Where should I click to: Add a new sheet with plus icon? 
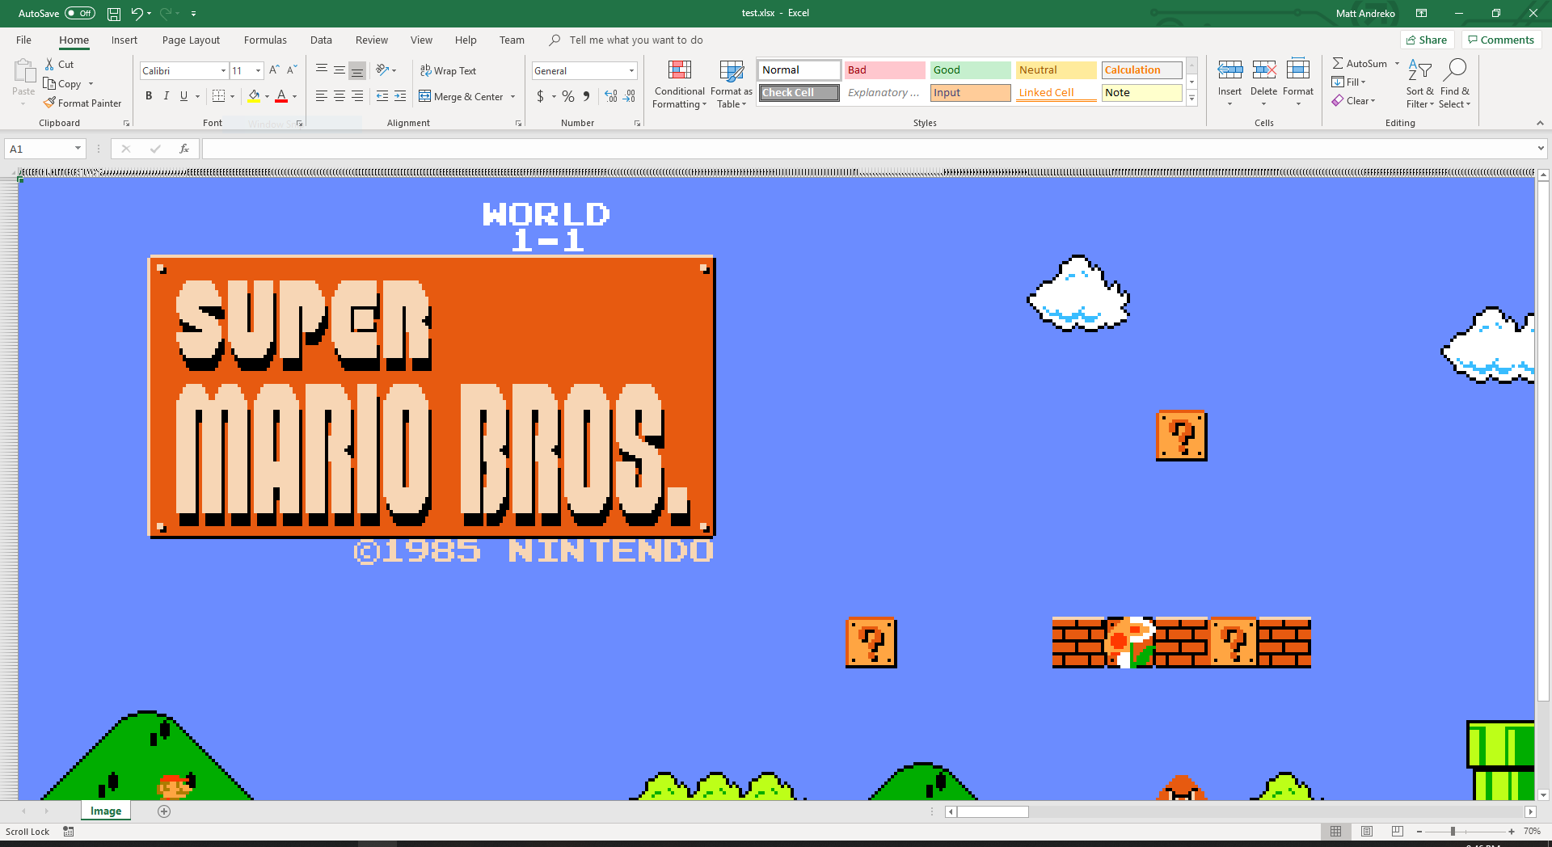click(164, 811)
